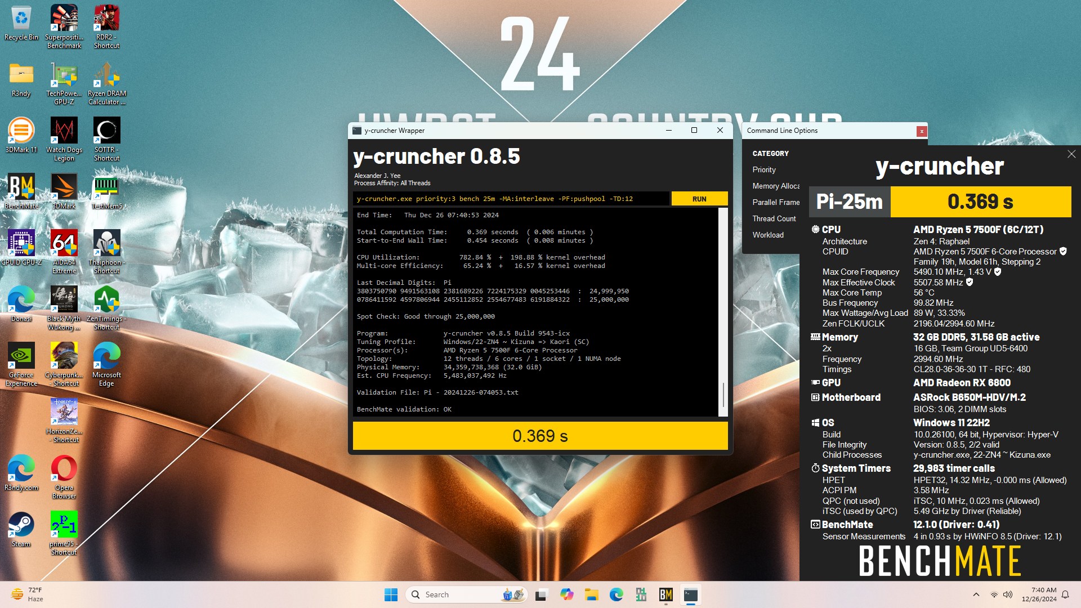Open Ryzen DRAM Calculator icon
Viewport: 1081px width, 608px height.
tap(106, 83)
